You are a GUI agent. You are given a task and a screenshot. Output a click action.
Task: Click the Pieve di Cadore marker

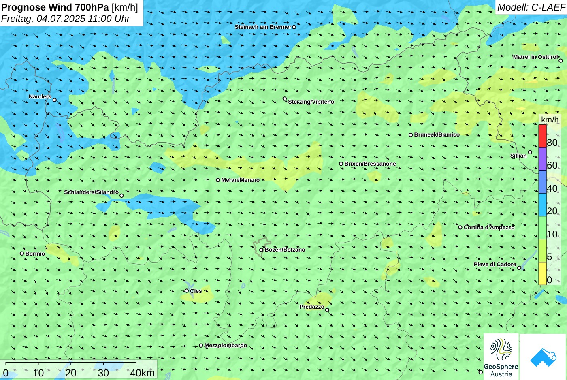[x=520, y=268]
